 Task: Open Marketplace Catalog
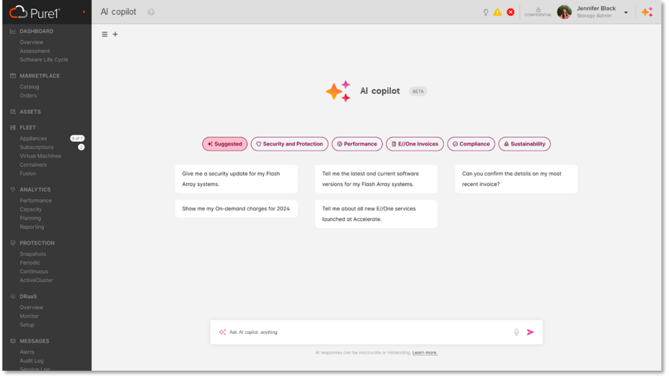tap(29, 87)
